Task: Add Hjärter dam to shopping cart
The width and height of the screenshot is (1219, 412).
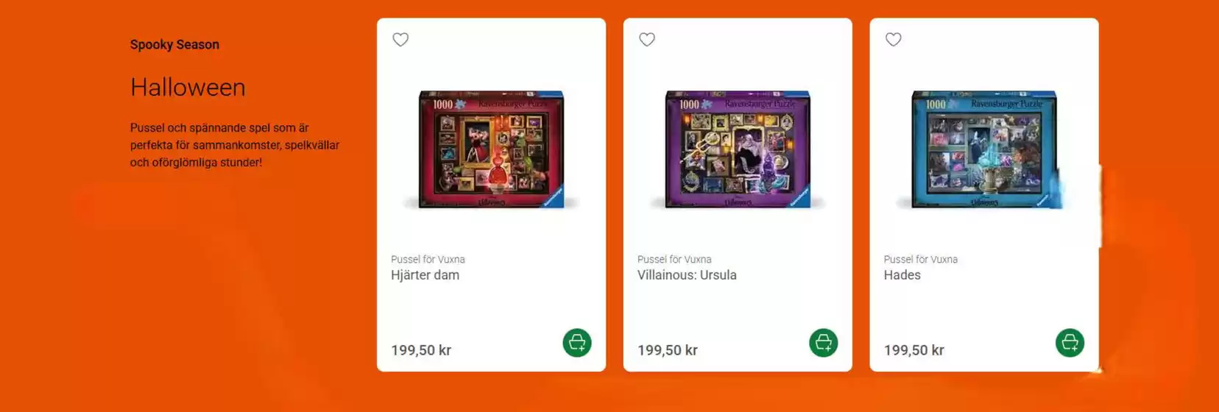Action: click(x=577, y=343)
